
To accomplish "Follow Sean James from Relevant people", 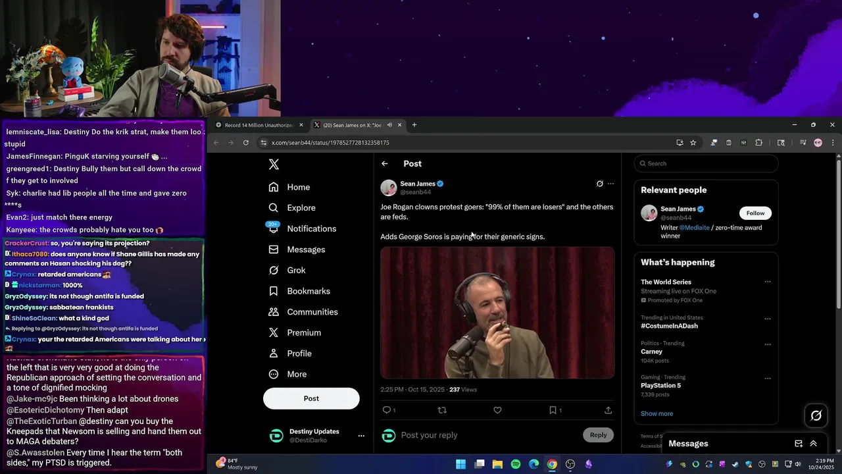I will point(755,213).
